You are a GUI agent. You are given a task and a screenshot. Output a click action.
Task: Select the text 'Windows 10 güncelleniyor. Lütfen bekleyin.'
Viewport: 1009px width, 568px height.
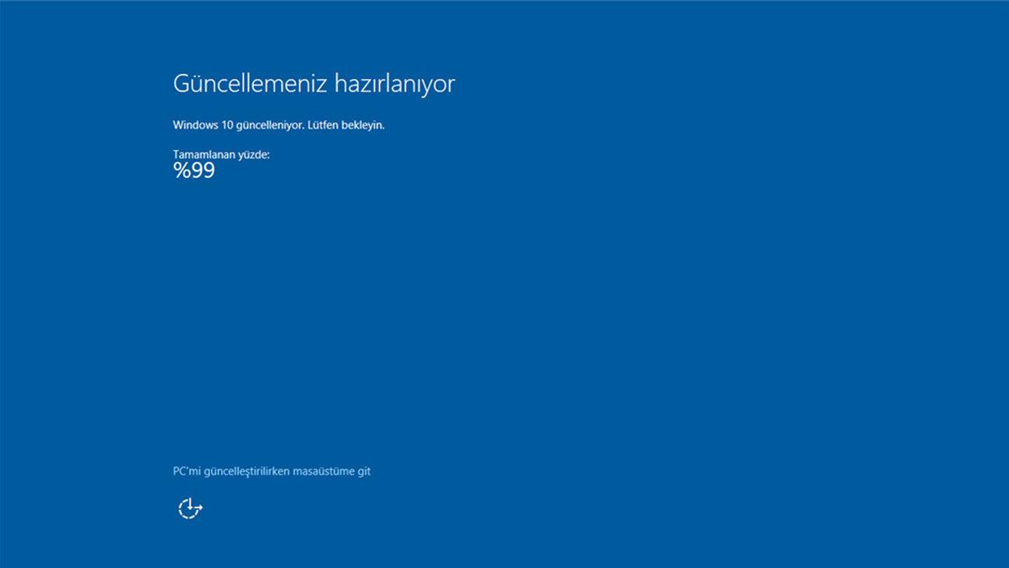pyautogui.click(x=277, y=124)
